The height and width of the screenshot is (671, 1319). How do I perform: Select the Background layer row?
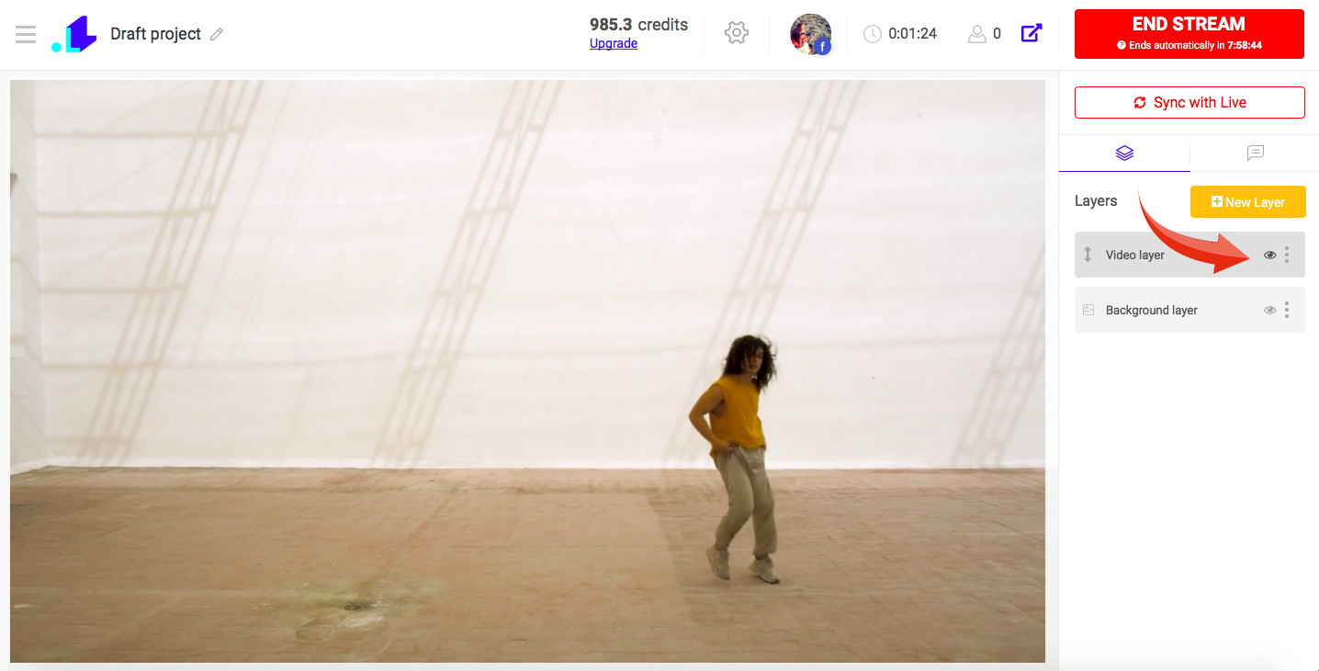(x=1189, y=310)
